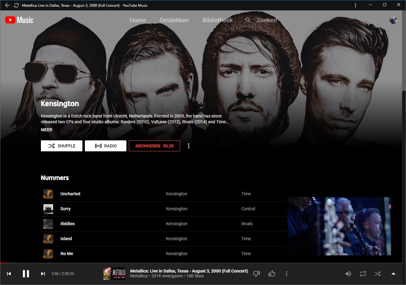Click the Metallica concert cover thumbnail
406x285 pixels.
114,274
